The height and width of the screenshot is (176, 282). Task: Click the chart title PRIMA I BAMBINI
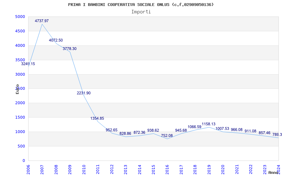141,5
